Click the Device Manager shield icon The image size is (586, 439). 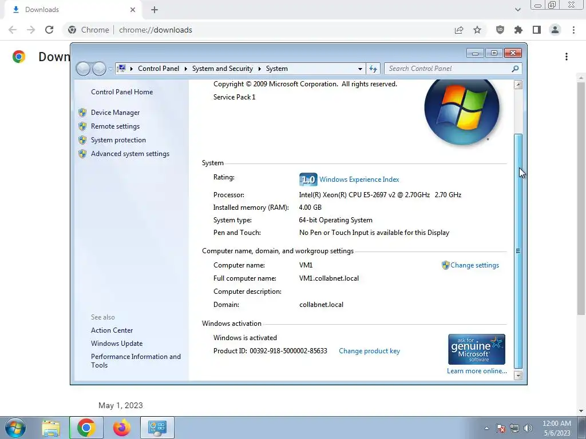[x=82, y=113]
